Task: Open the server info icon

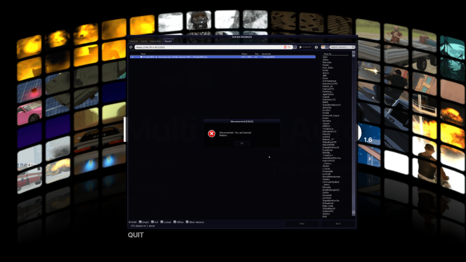Action: click(316, 47)
